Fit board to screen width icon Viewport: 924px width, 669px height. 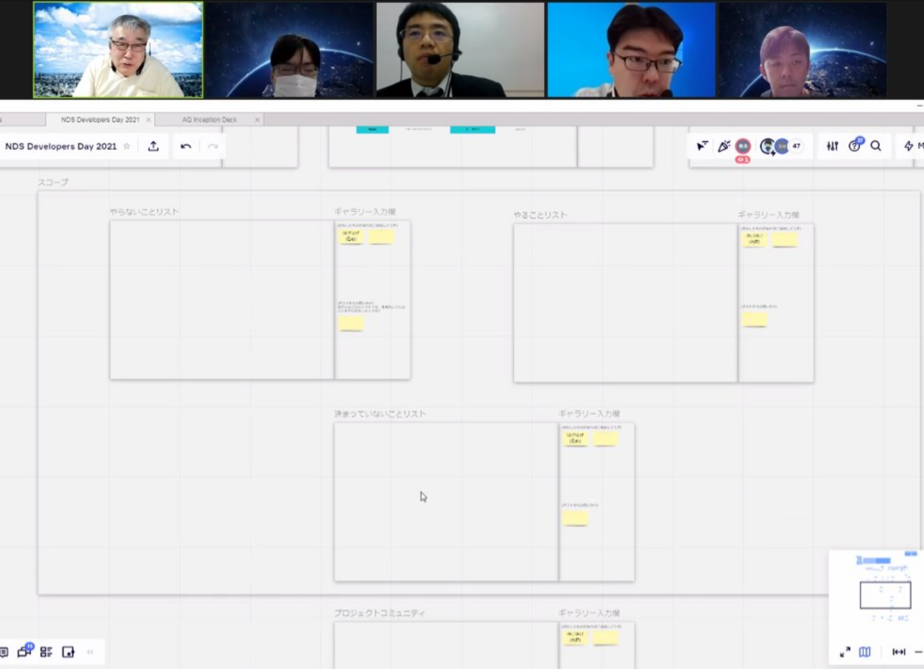(899, 652)
